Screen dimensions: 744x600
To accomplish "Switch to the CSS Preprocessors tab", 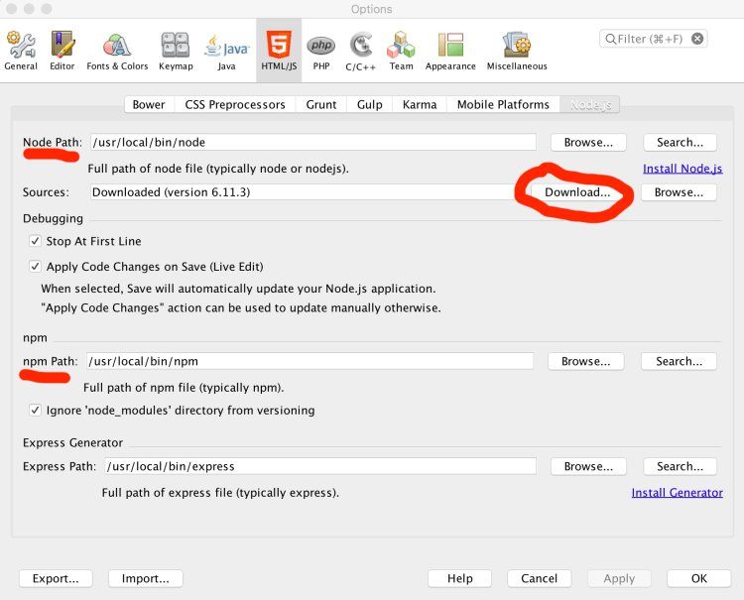I will (235, 105).
